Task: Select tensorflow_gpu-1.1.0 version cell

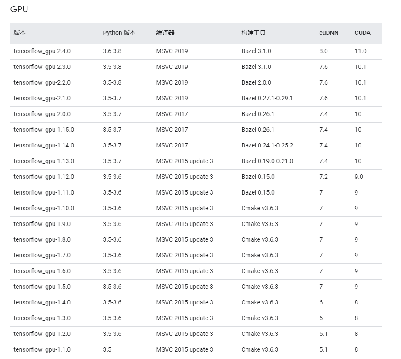Action: 42,349
